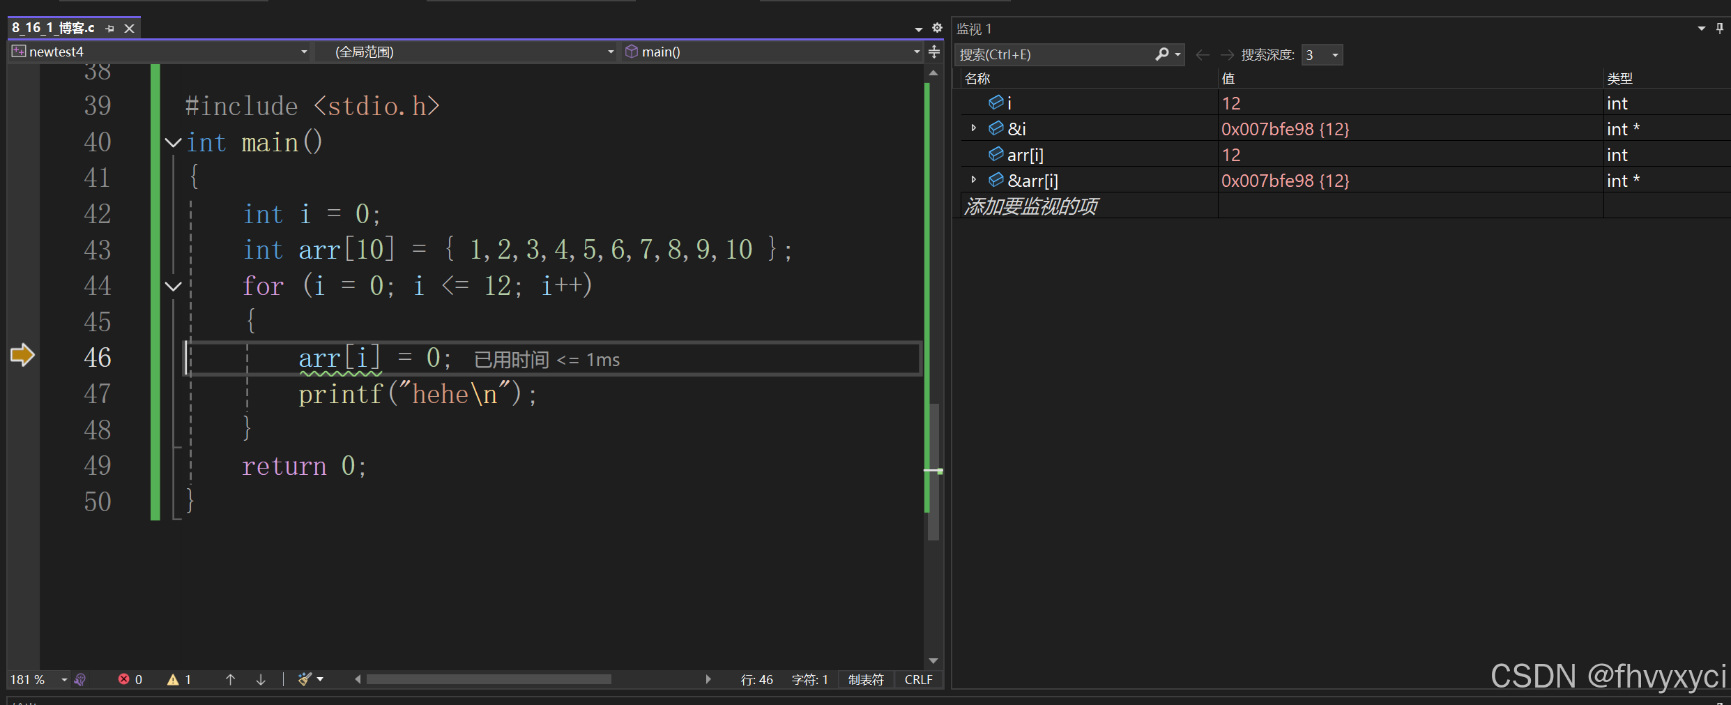Click the 行: 46 status entry
This screenshot has height=705, width=1731.
(x=757, y=679)
